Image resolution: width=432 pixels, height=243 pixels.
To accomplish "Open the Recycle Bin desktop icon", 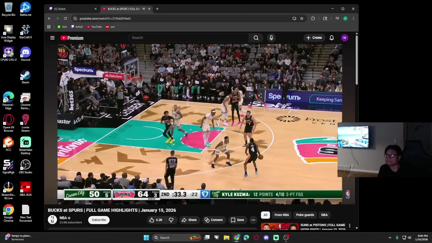I will [8, 9].
